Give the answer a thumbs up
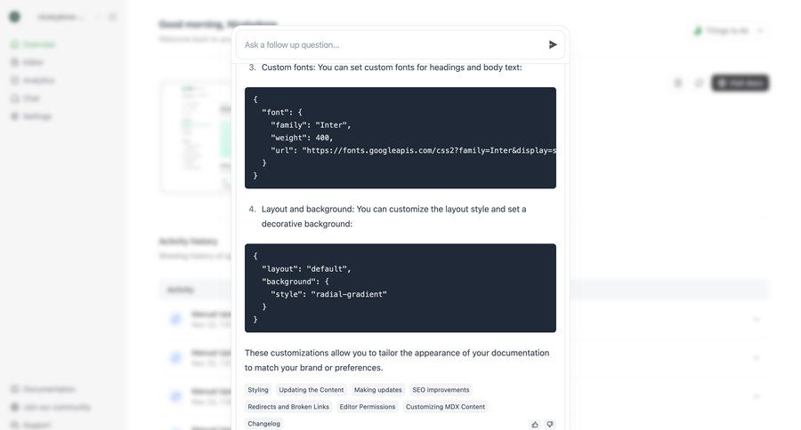Screen dimensions: 801x430 click(x=535, y=425)
